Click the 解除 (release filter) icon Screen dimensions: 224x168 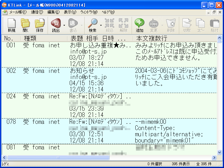[x=124, y=26]
